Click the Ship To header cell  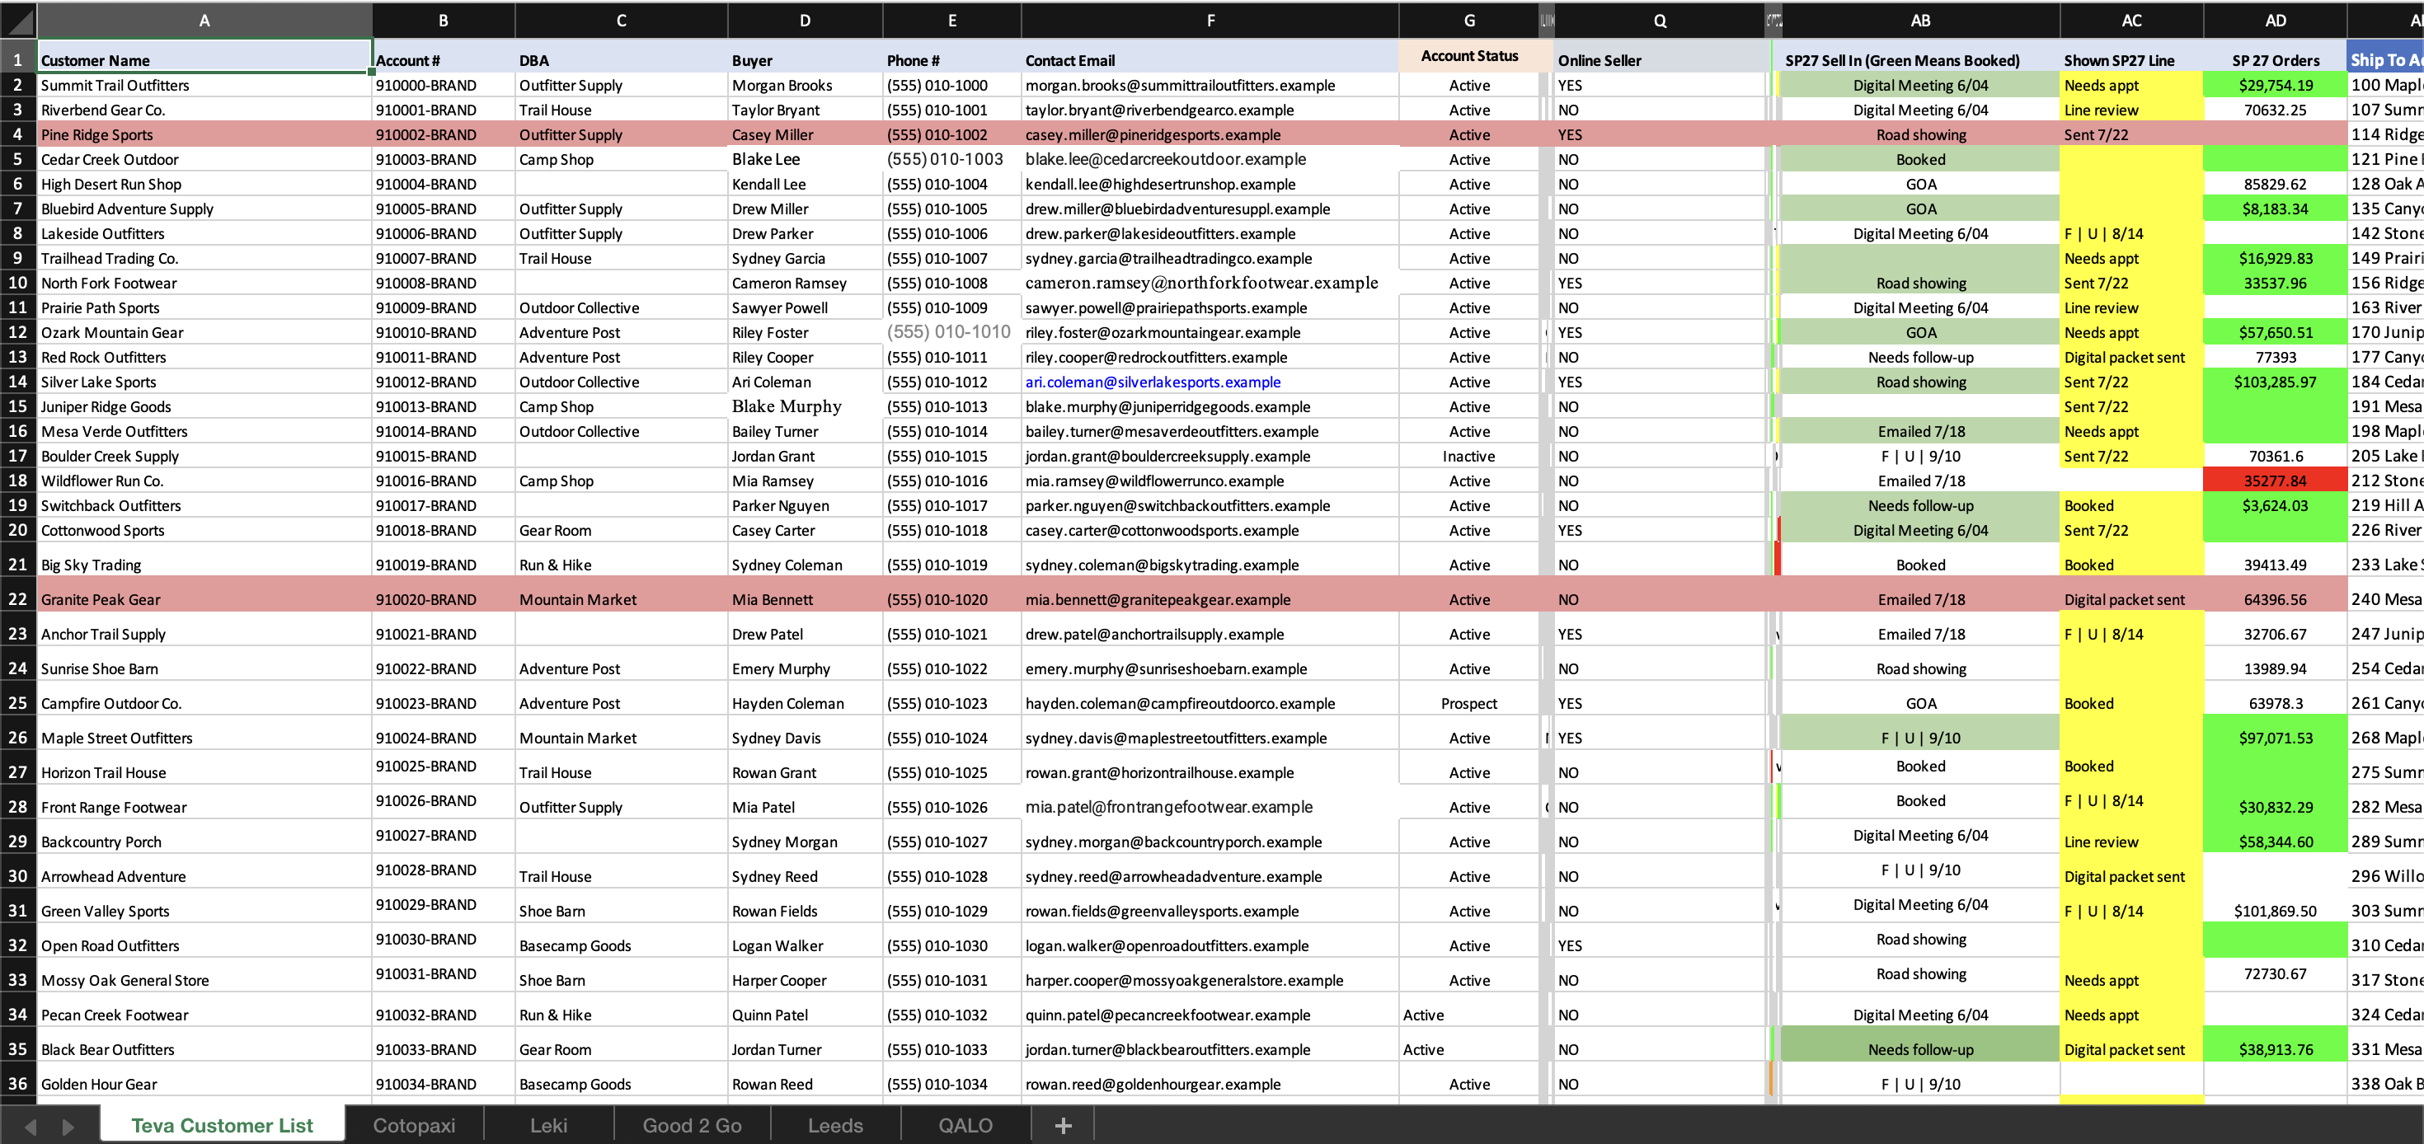(x=2385, y=56)
